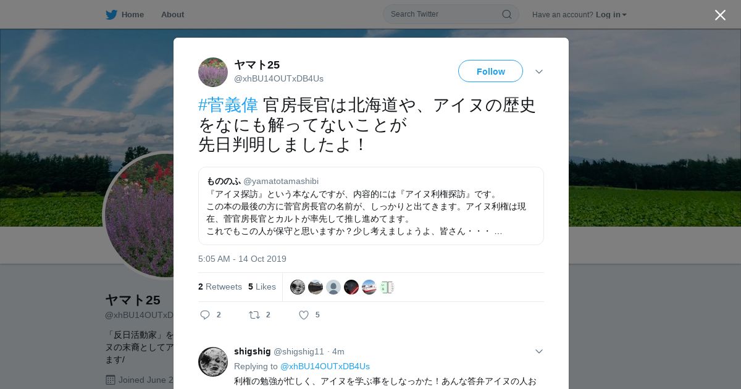Expand the options chevron on shigshig's reply
Image resolution: width=741 pixels, height=389 pixels.
(x=539, y=351)
